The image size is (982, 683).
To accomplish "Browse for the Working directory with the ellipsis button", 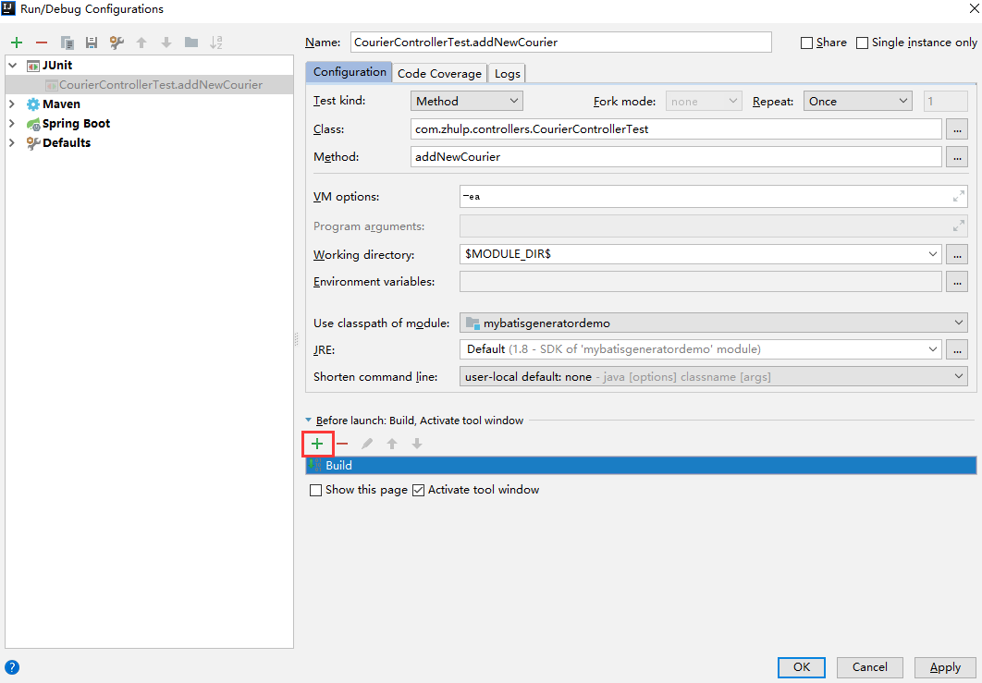I will click(957, 254).
